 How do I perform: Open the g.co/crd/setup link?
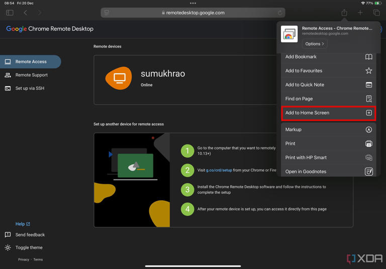click(x=219, y=170)
